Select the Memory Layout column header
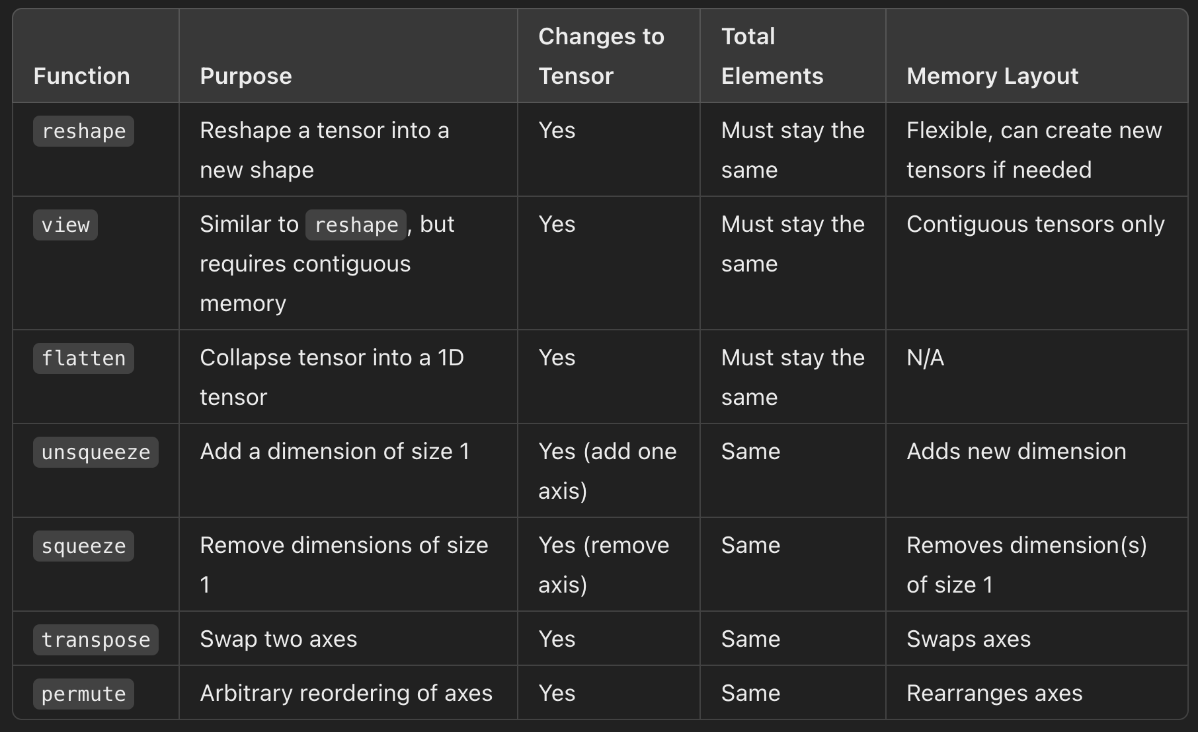 [x=992, y=76]
